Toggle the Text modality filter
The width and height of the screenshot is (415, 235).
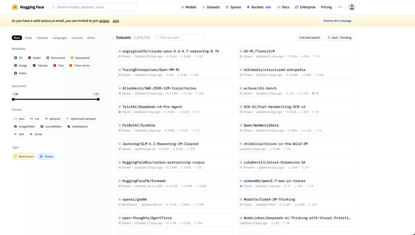tap(58, 65)
